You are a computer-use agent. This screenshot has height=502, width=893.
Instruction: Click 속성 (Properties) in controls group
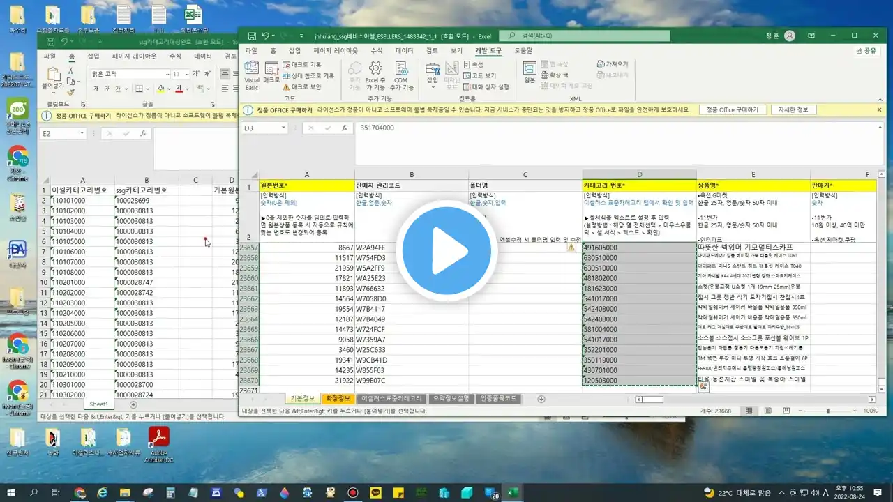coord(474,64)
